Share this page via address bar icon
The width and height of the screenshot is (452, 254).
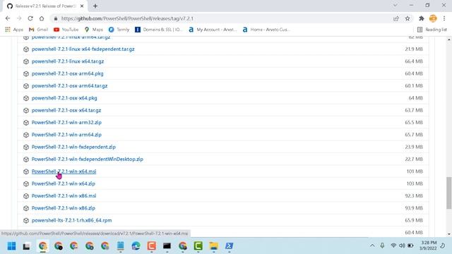[x=396, y=18]
